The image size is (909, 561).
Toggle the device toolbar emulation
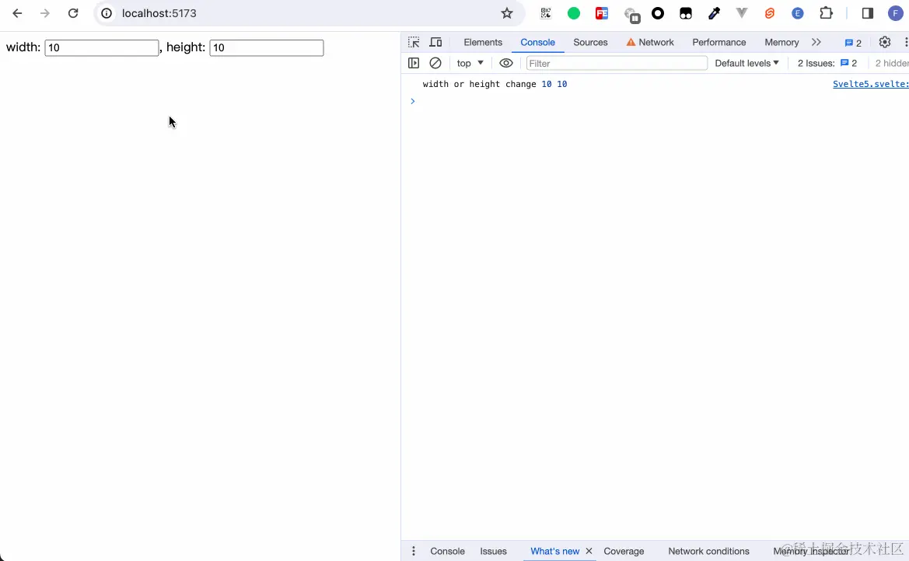[436, 42]
